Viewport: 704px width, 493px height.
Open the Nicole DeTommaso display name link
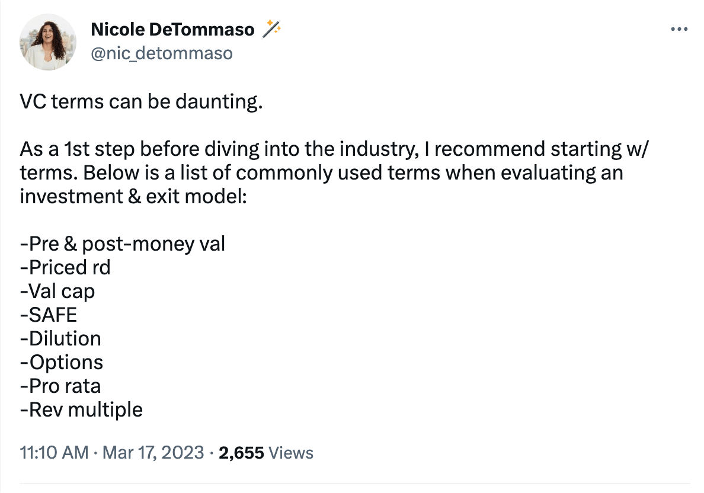click(x=172, y=29)
